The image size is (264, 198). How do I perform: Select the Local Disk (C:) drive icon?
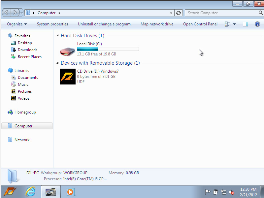[x=68, y=50]
